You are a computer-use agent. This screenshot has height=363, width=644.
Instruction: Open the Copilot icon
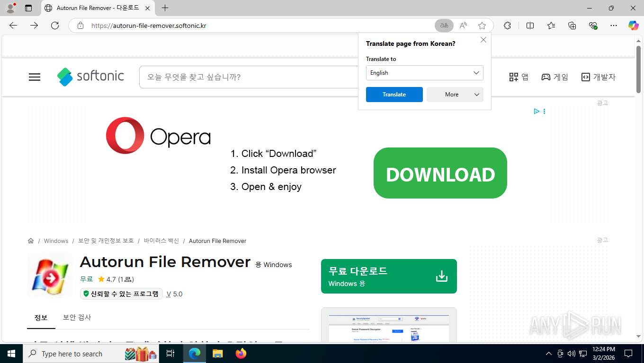[x=634, y=26]
